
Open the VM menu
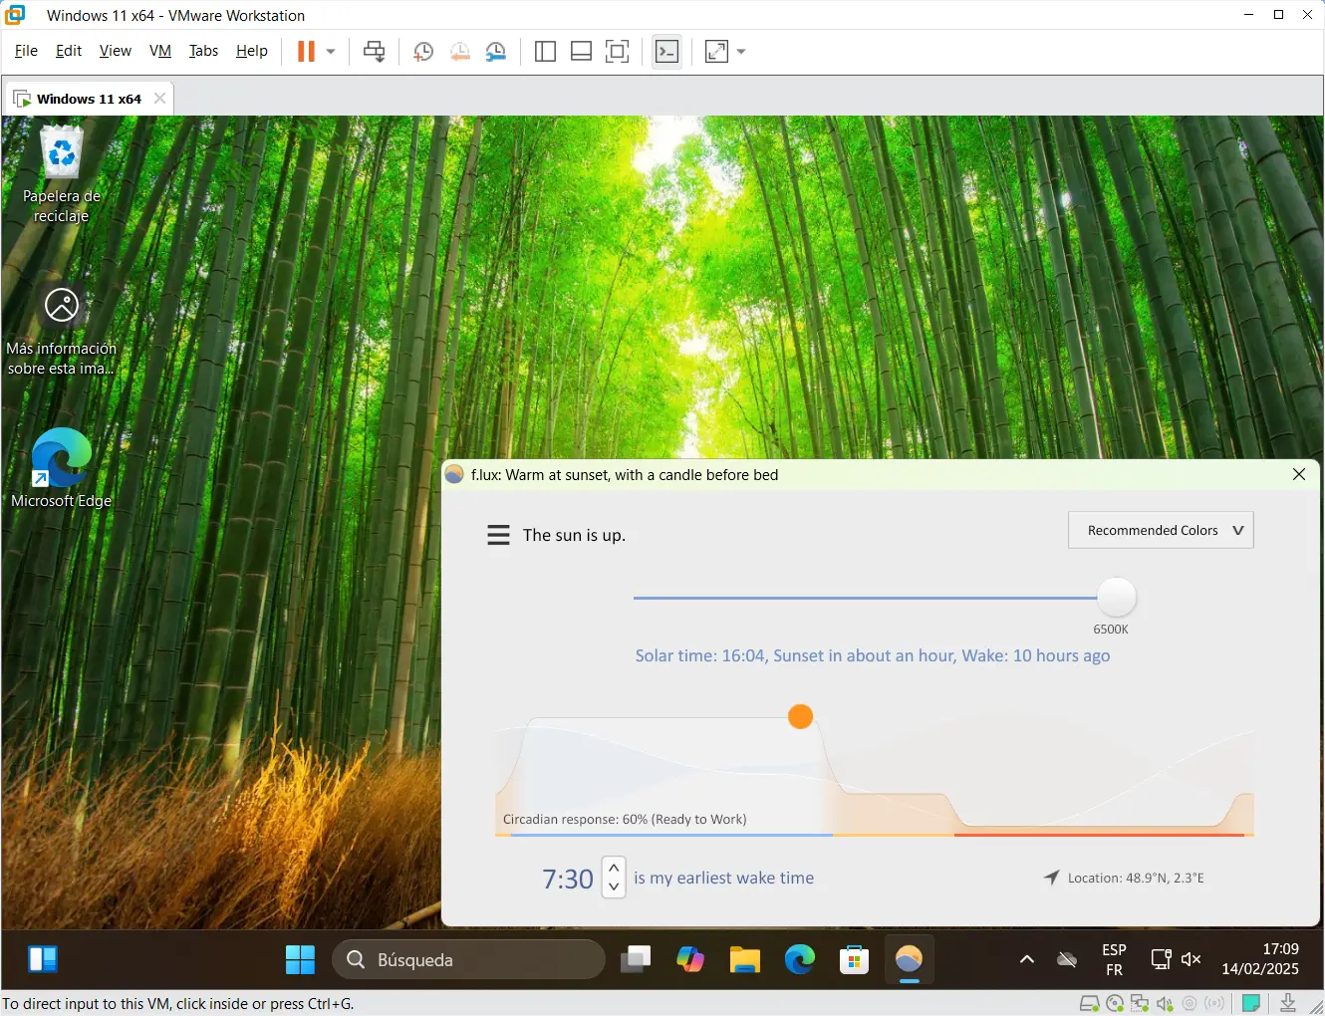(x=160, y=51)
